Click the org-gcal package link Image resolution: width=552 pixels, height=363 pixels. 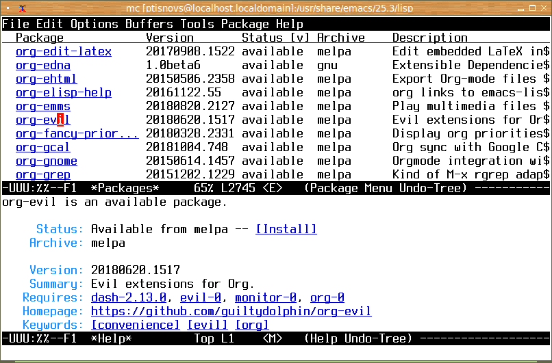point(43,147)
